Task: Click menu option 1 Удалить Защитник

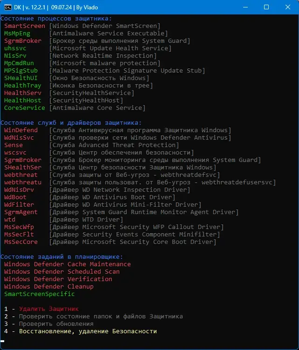Action: point(48,309)
